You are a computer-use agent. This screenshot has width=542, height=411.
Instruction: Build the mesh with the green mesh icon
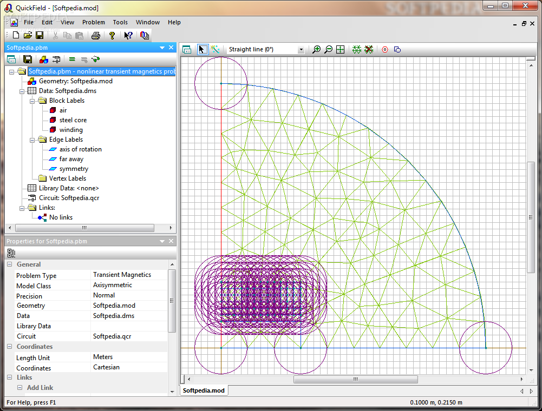[x=357, y=49]
